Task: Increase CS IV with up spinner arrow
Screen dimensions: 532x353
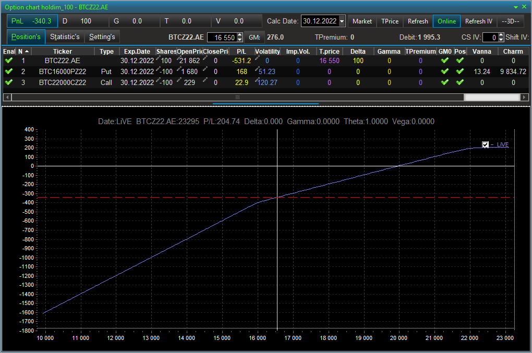Action: (x=501, y=35)
